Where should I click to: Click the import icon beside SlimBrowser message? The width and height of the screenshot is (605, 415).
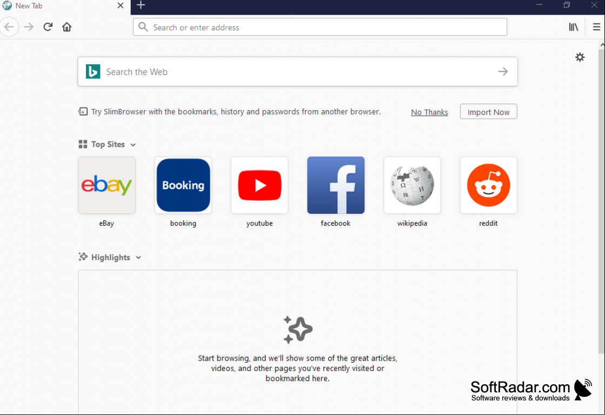pos(83,112)
